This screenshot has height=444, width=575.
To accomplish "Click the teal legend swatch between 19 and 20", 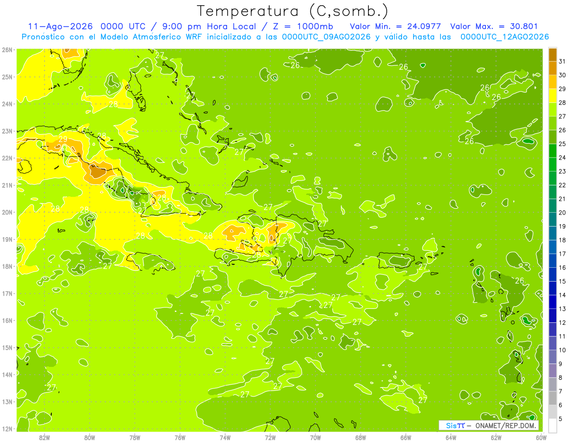I will [x=552, y=219].
